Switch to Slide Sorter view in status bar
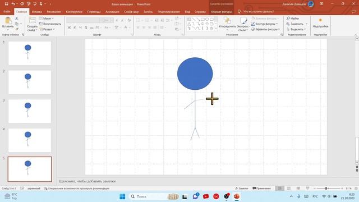Screen dimensions: 359x202 point(289,189)
